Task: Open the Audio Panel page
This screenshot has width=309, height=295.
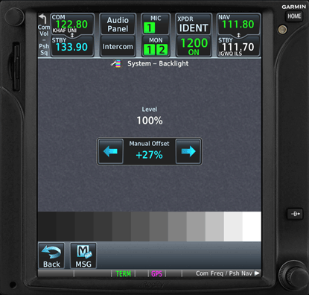Action: pyautogui.click(x=118, y=25)
